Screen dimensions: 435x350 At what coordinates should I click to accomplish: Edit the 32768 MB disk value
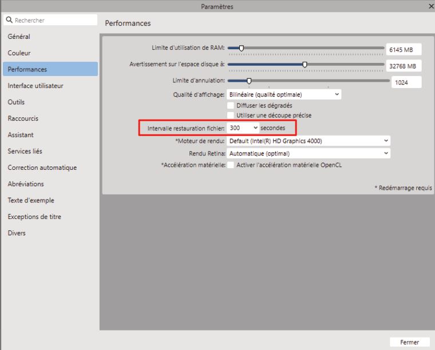point(404,66)
